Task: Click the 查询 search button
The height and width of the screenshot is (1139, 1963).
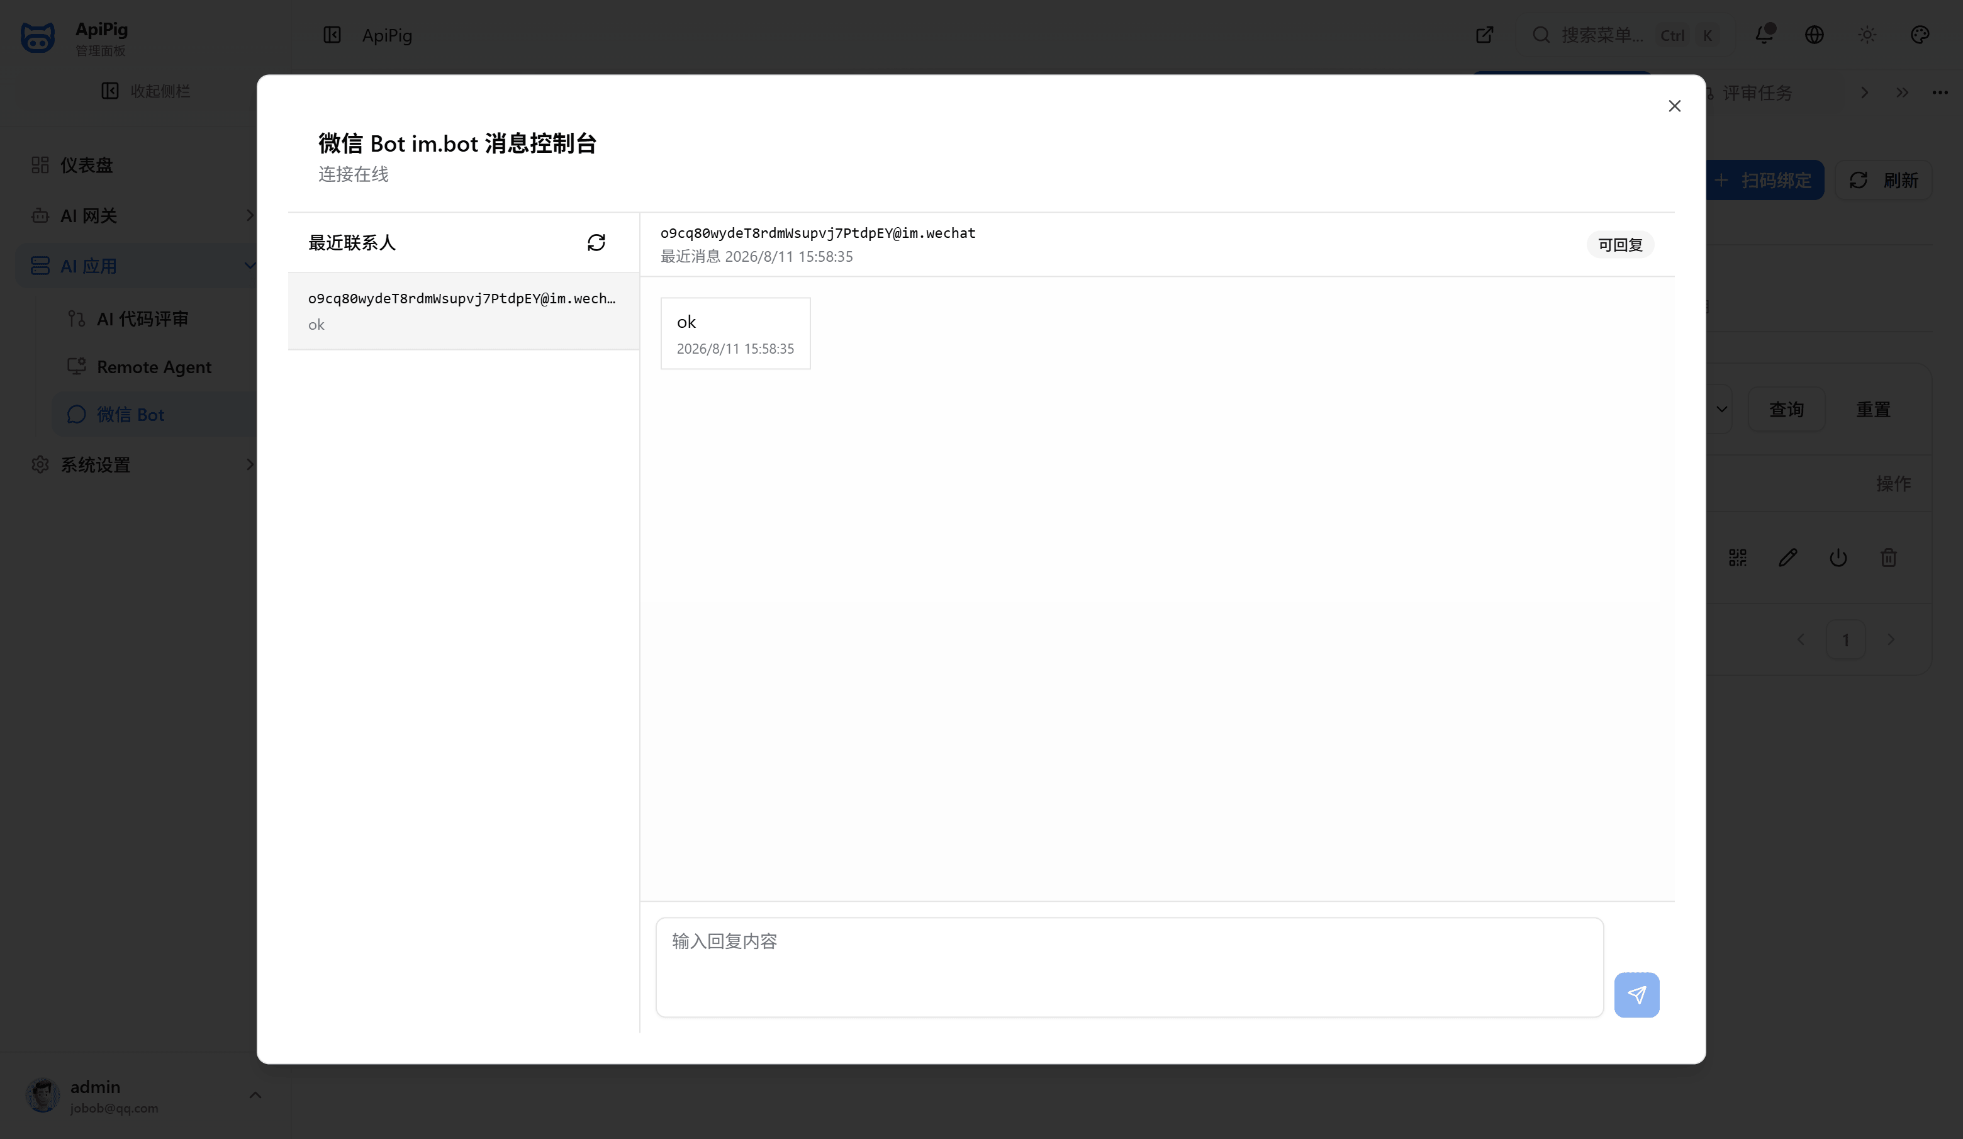Action: tap(1786, 409)
